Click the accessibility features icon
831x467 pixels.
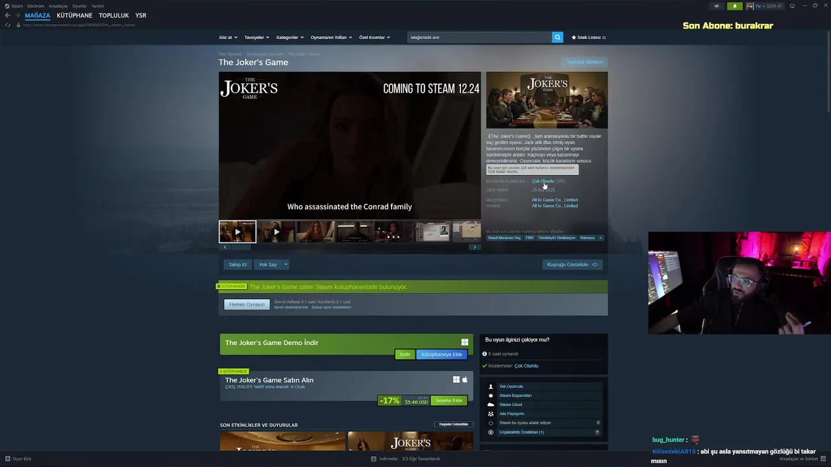491,432
